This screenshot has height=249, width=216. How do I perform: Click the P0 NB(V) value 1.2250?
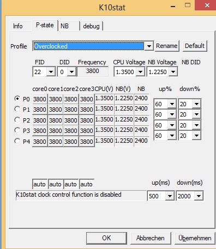pos(124,99)
